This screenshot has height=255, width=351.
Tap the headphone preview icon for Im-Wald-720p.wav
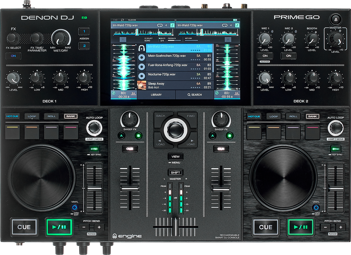click(141, 49)
